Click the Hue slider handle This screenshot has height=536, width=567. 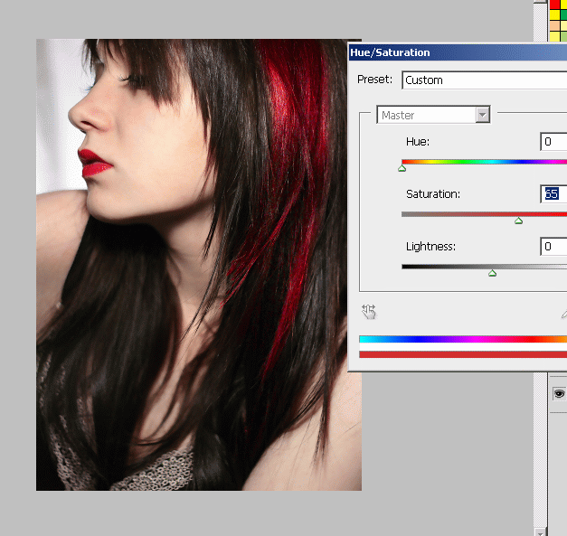pyautogui.click(x=402, y=168)
